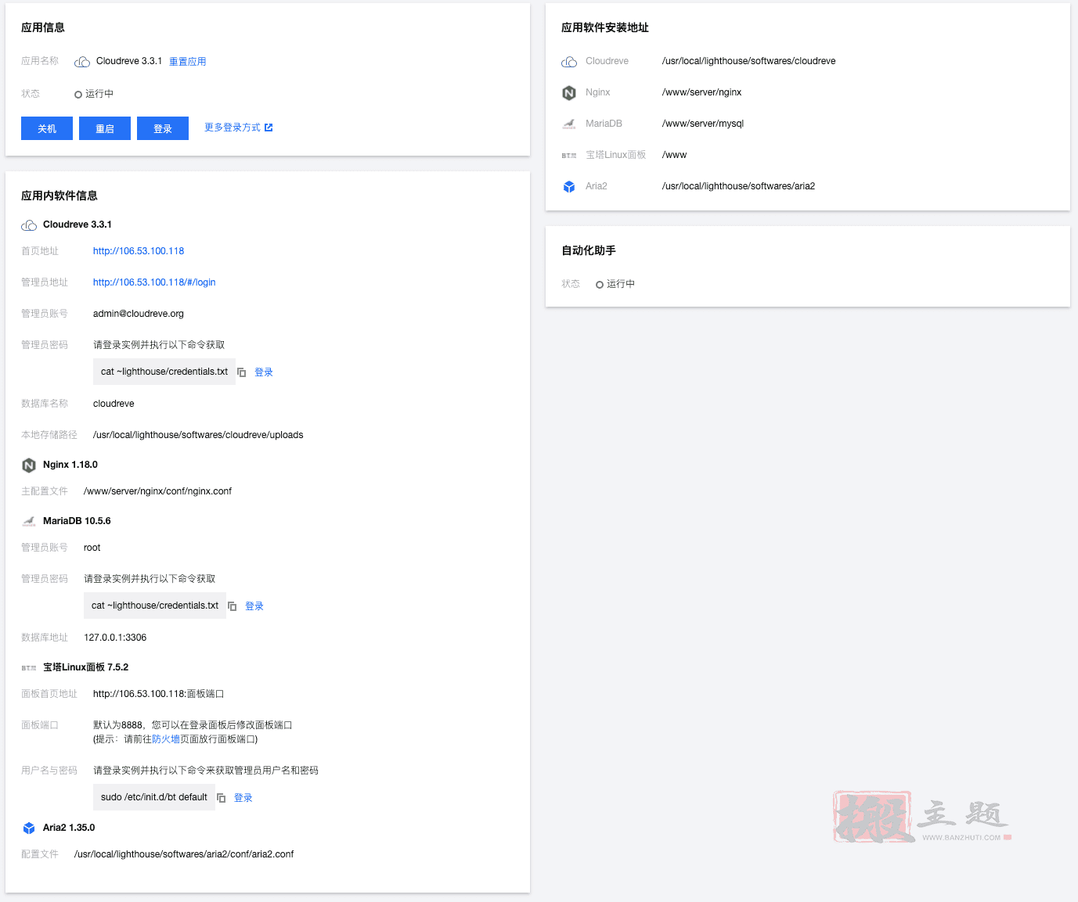This screenshot has width=1078, height=902.
Task: Copy Cloudreve credentials command via copy icon
Action: tap(242, 372)
